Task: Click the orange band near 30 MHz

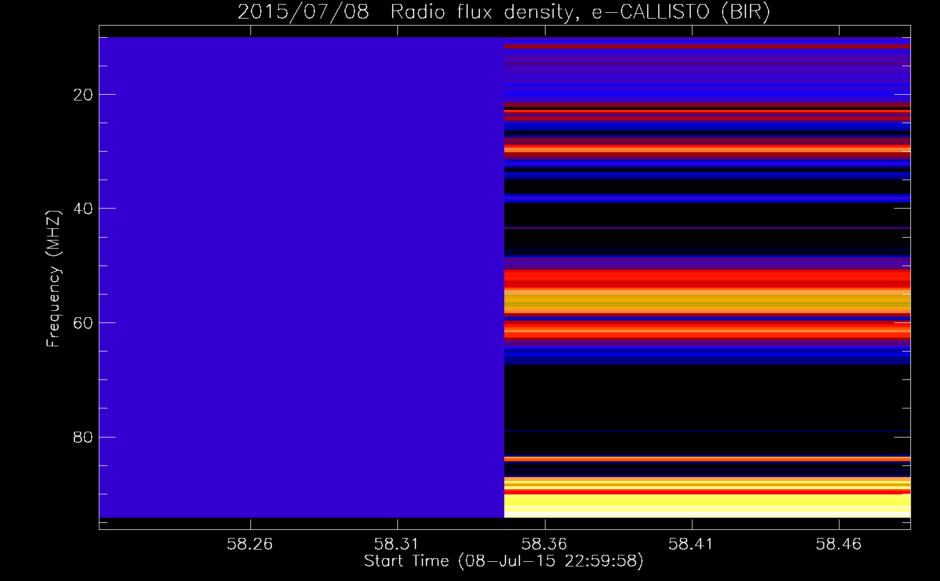Action: click(x=707, y=149)
